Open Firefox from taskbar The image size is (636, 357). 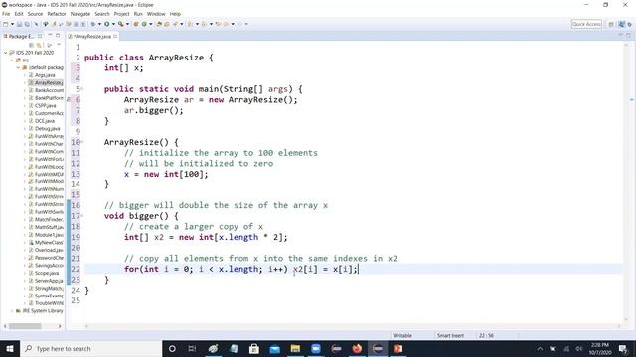tap(357, 348)
